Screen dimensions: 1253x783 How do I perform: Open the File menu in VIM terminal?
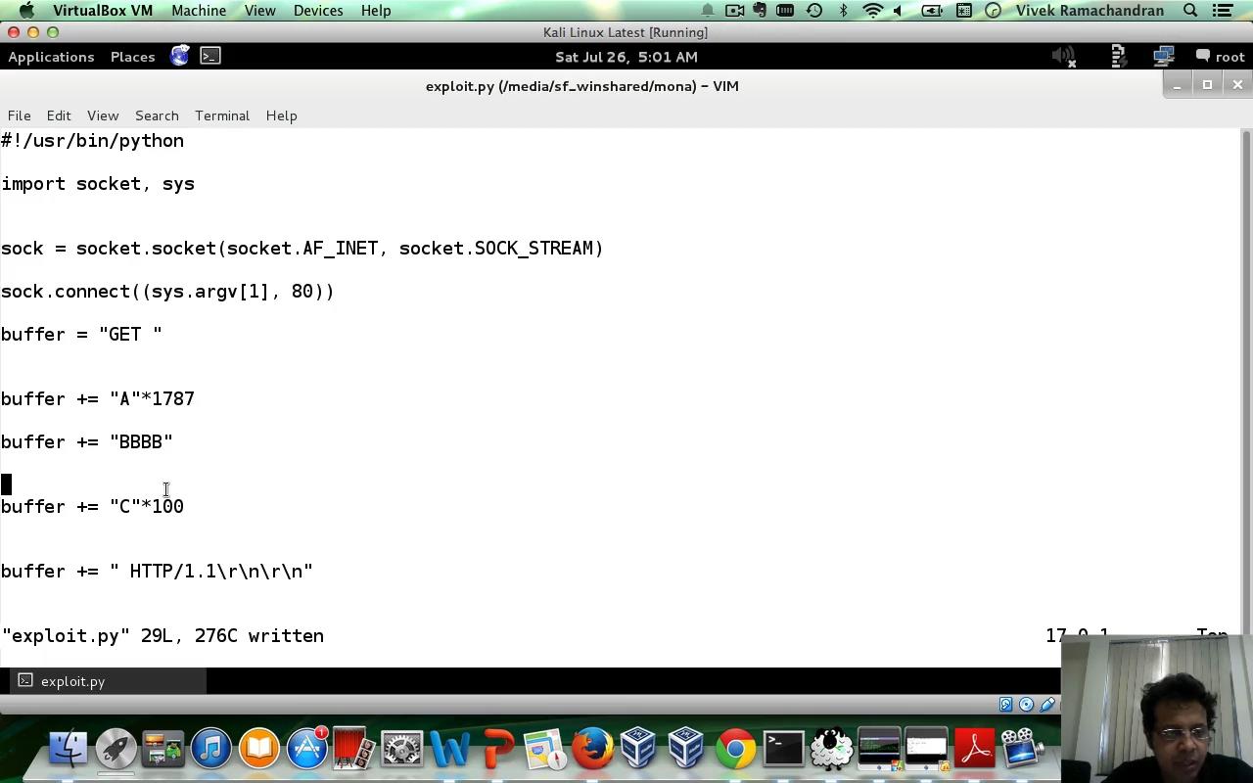(x=19, y=115)
